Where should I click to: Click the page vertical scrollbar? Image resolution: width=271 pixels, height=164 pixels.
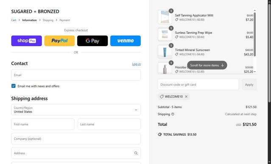[269, 53]
